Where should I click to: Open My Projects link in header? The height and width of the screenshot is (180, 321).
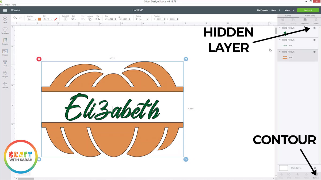pyautogui.click(x=262, y=10)
